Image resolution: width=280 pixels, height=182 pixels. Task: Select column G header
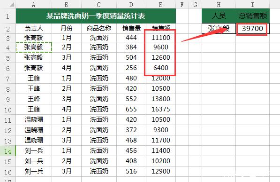196,4
